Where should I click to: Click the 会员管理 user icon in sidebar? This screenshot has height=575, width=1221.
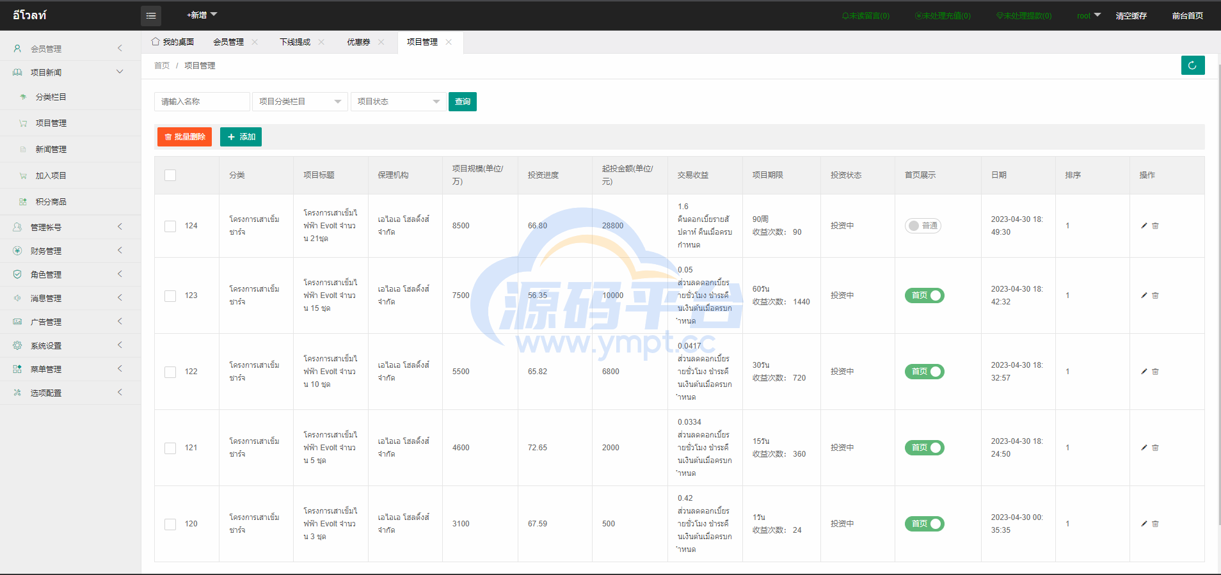click(17, 49)
